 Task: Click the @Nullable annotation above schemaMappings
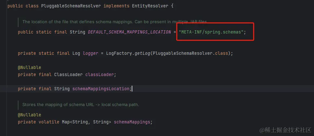(30, 115)
